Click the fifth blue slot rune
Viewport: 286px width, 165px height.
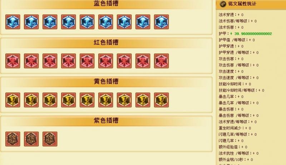pos(87,22)
